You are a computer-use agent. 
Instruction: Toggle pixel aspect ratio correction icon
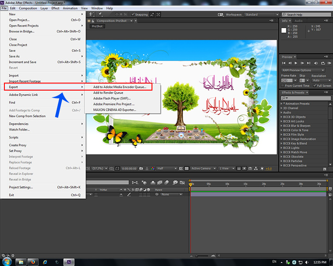click(x=239, y=168)
